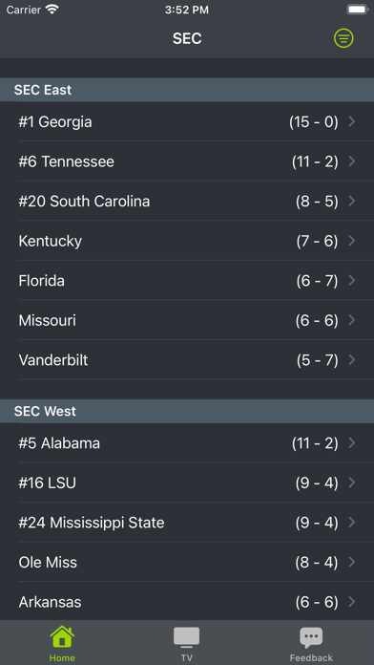Select the #20 South Carolina team row

coord(187,201)
